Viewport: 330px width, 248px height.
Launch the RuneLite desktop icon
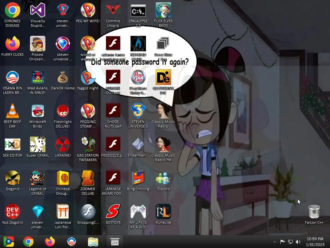(163, 214)
